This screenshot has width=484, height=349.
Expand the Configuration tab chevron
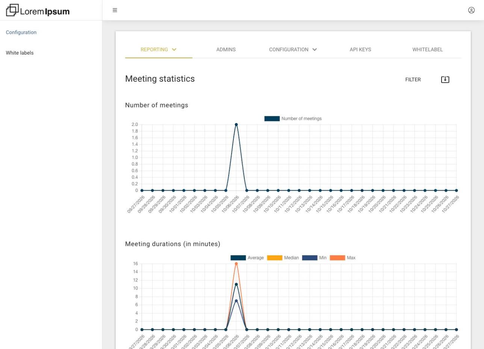tap(315, 50)
